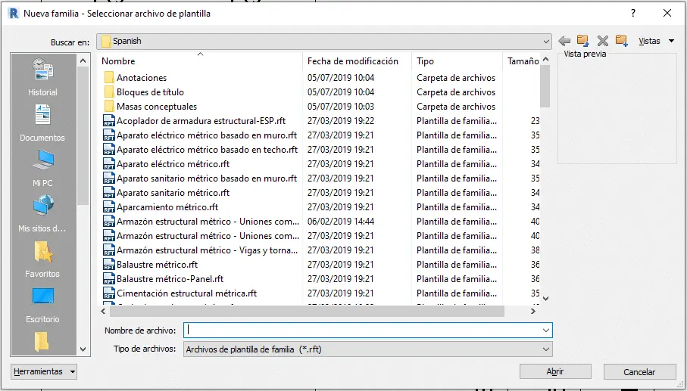
Task: Expand the Tipo de archivos dropdown
Action: tap(545, 349)
